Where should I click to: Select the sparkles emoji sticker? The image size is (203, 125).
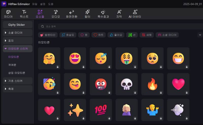point(75,110)
